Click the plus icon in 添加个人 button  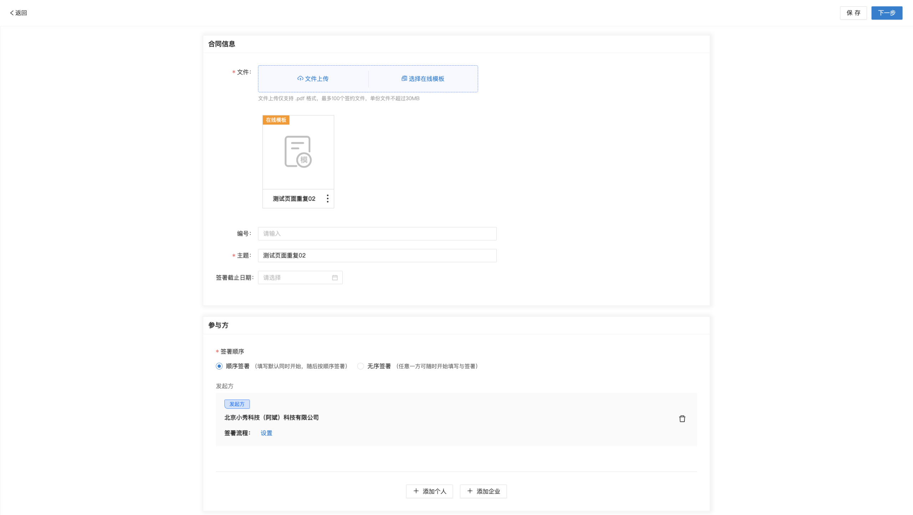pos(415,491)
